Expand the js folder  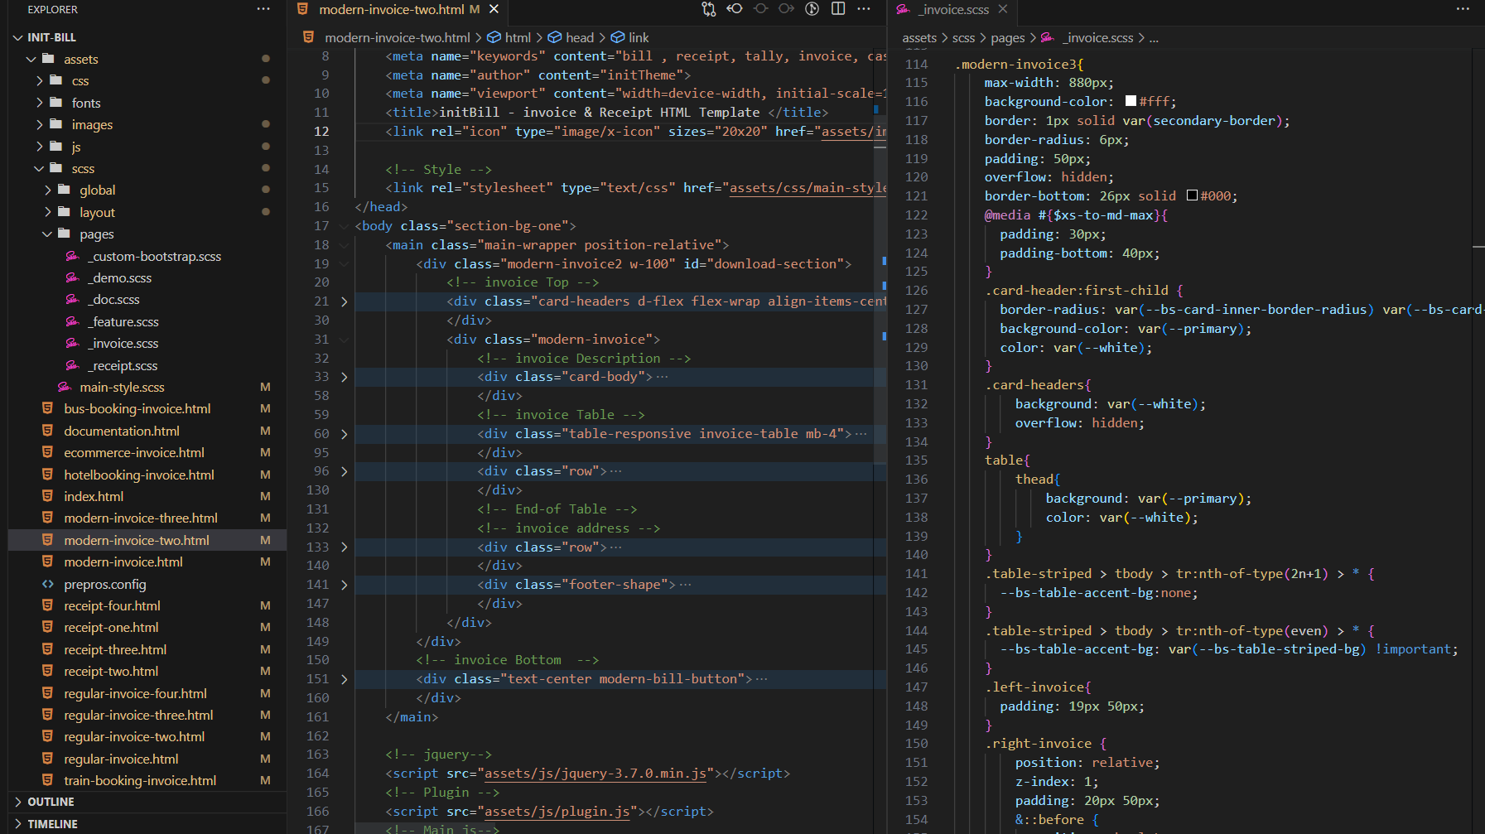click(39, 147)
